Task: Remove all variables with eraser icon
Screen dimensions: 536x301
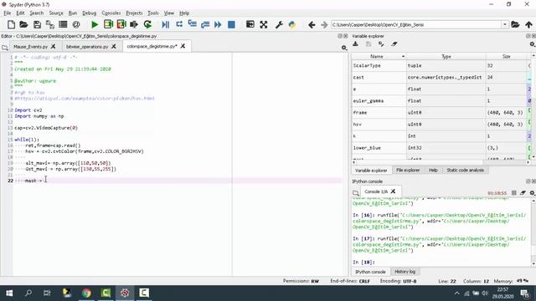Action: [x=394, y=44]
